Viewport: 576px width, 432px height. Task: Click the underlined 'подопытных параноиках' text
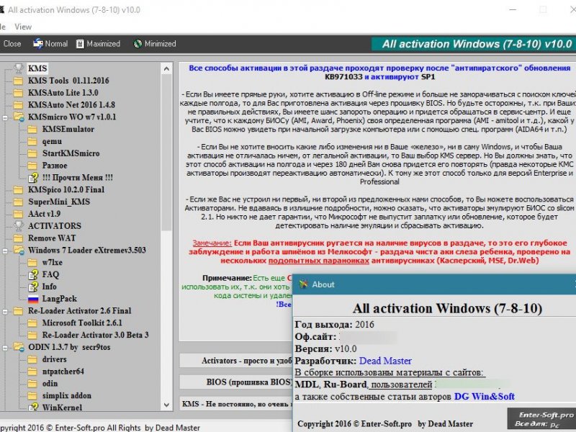click(x=319, y=261)
